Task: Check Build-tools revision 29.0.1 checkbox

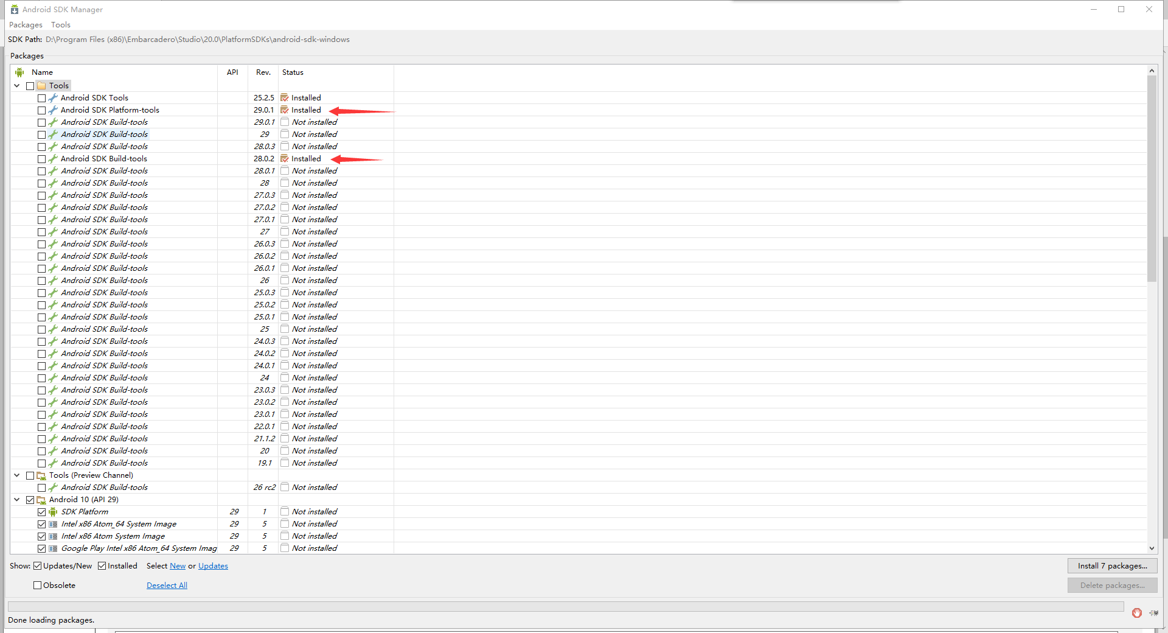Action: (41, 122)
